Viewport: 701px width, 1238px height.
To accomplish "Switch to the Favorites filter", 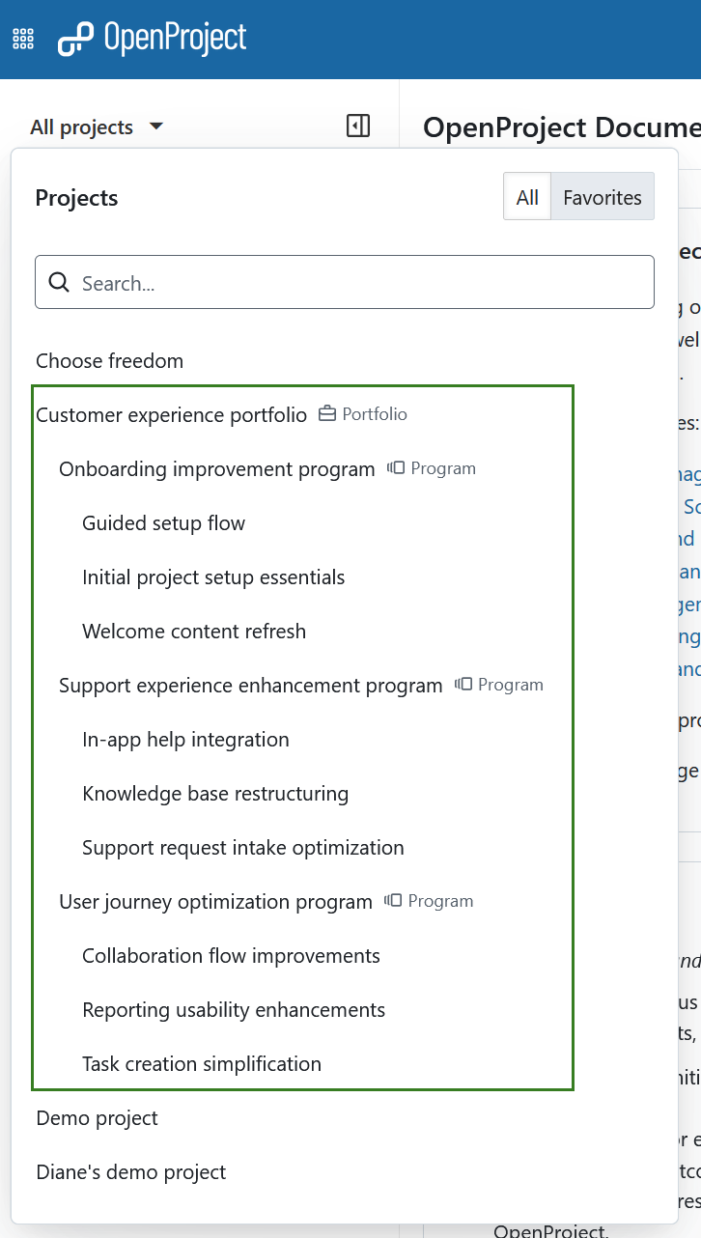I will 603,197.
